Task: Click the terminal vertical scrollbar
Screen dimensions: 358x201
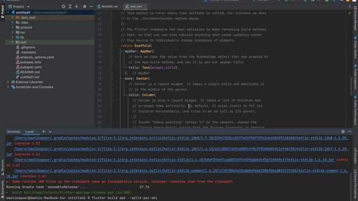Action: tap(351, 186)
